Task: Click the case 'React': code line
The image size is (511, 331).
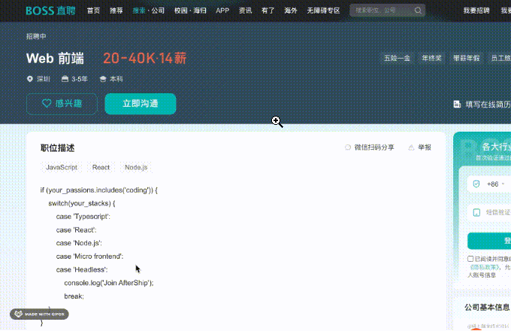Action: (x=76, y=230)
